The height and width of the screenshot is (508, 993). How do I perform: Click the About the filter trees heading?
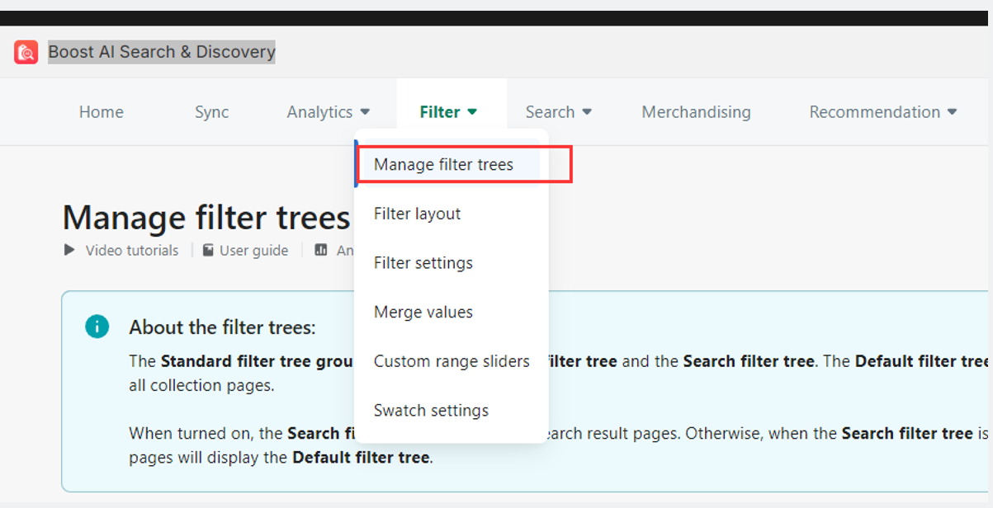[x=222, y=327]
